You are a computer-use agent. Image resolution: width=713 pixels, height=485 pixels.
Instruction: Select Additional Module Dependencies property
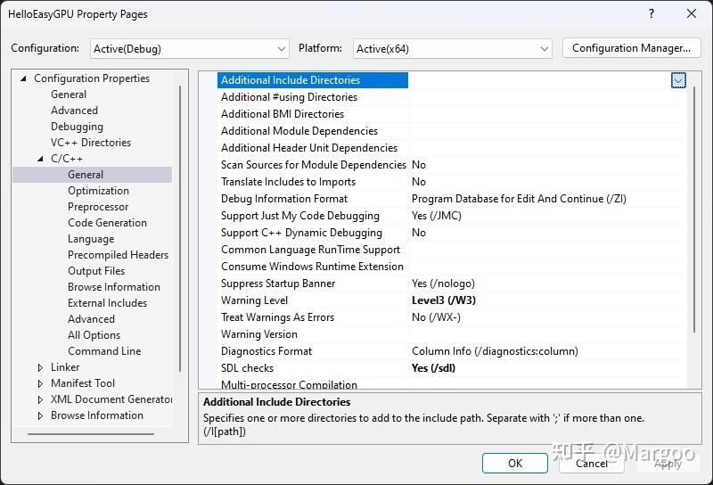299,131
